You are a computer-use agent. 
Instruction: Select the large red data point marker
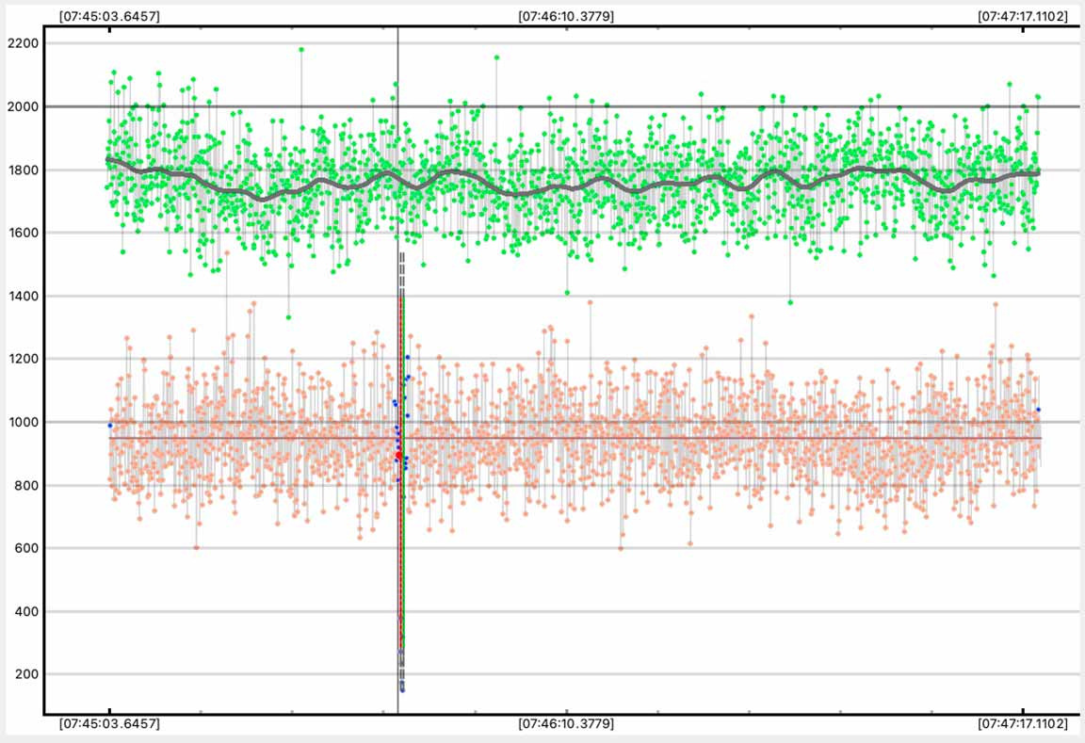click(x=398, y=456)
